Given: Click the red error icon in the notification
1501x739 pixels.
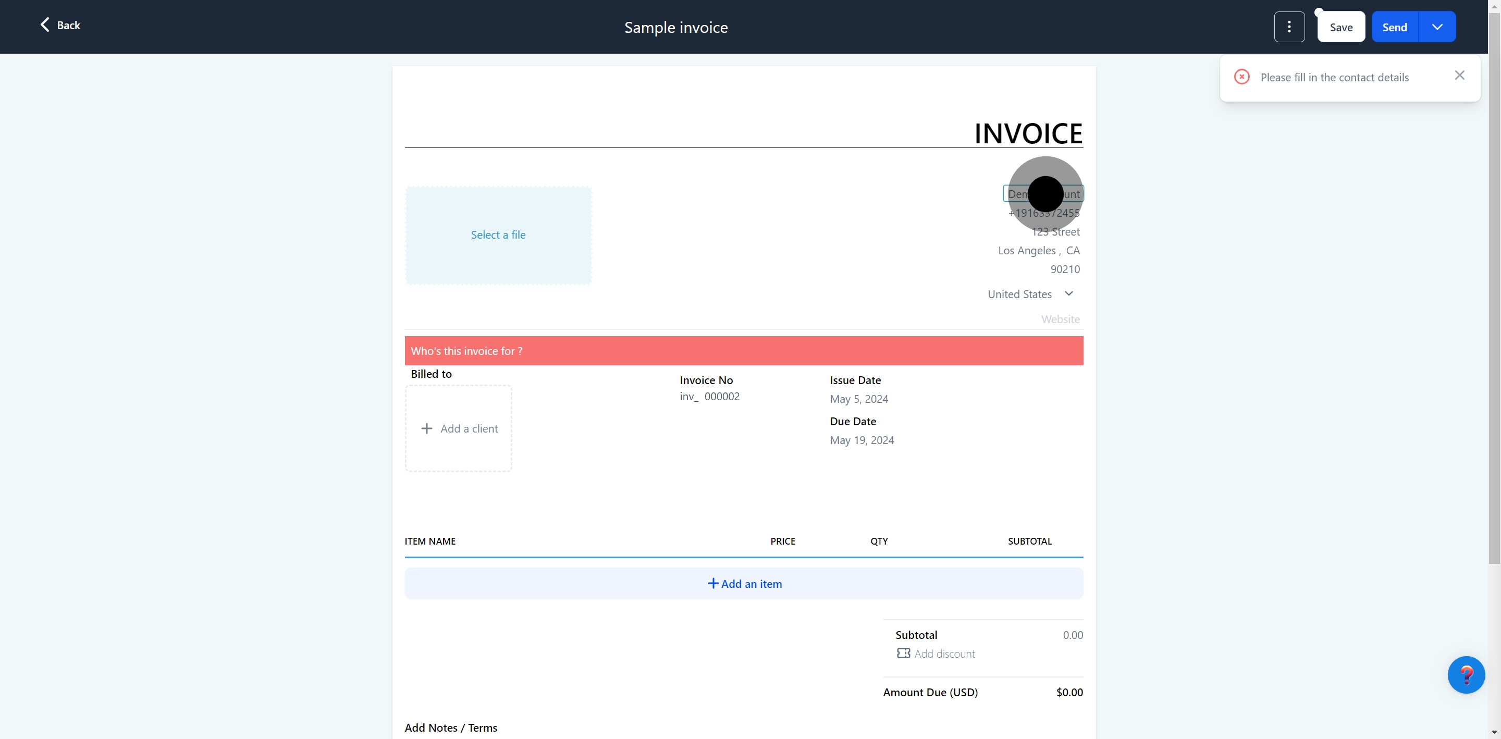Looking at the screenshot, I should pos(1241,77).
